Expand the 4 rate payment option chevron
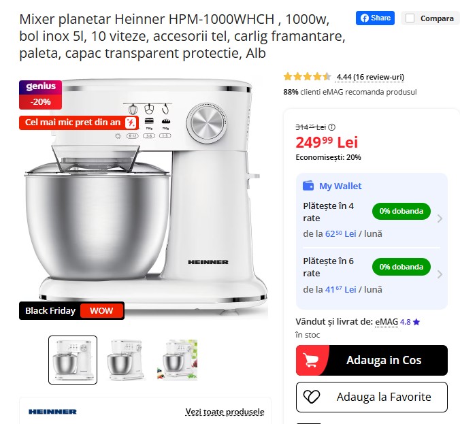 (x=440, y=218)
